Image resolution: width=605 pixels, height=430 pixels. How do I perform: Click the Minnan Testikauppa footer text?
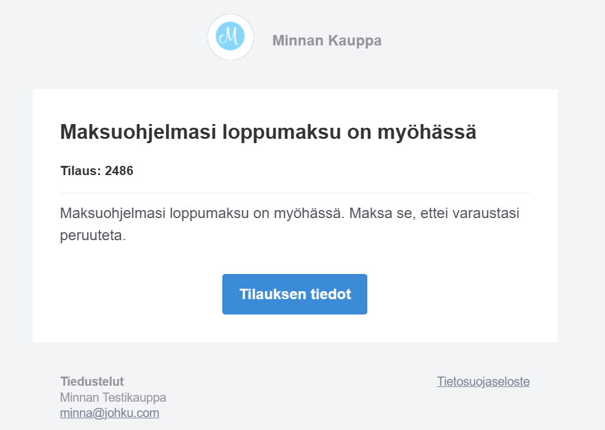coord(113,397)
